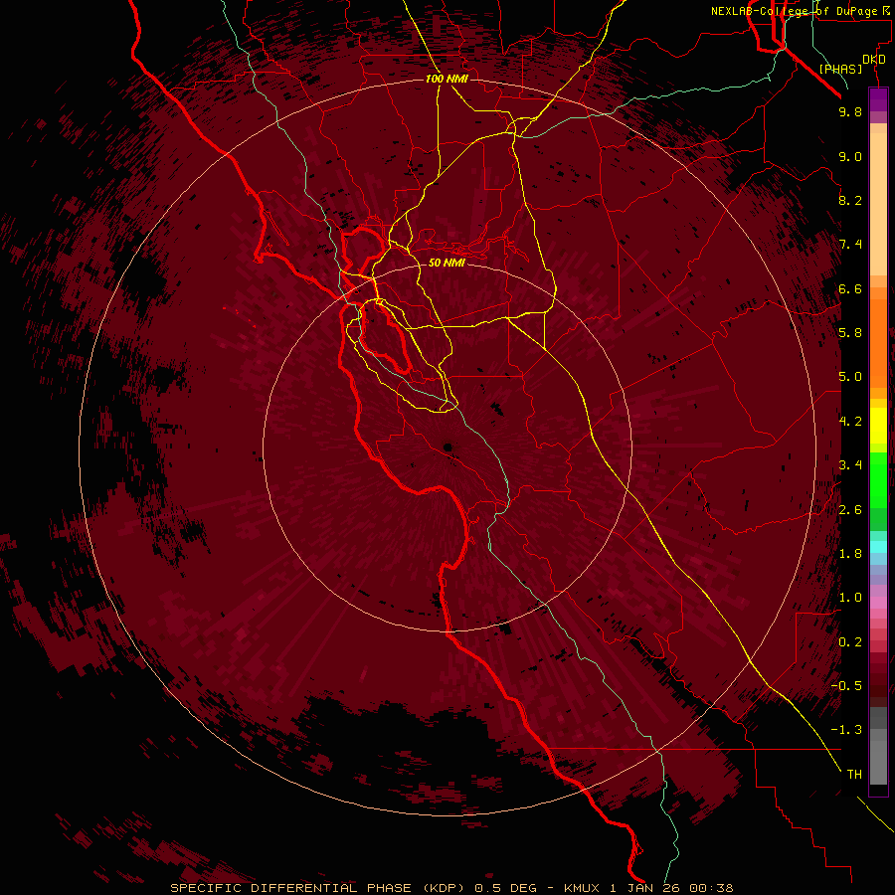The width and height of the screenshot is (895, 895).
Task: Click the 1.8 scale value
Action: point(850,554)
